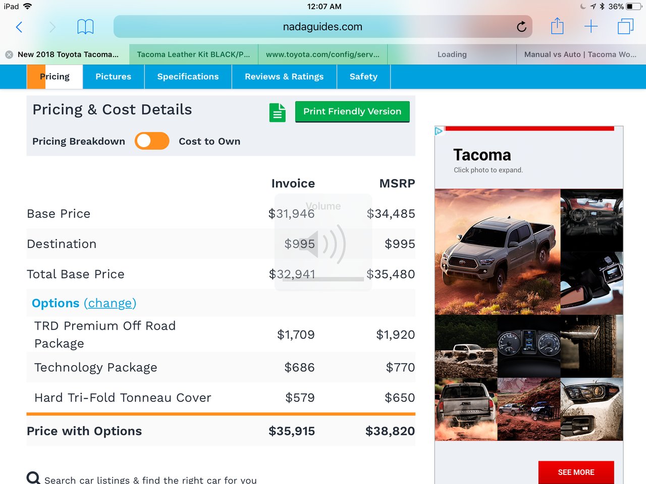
Task: Click Total Base Price MSRP $35,480
Action: [391, 274]
